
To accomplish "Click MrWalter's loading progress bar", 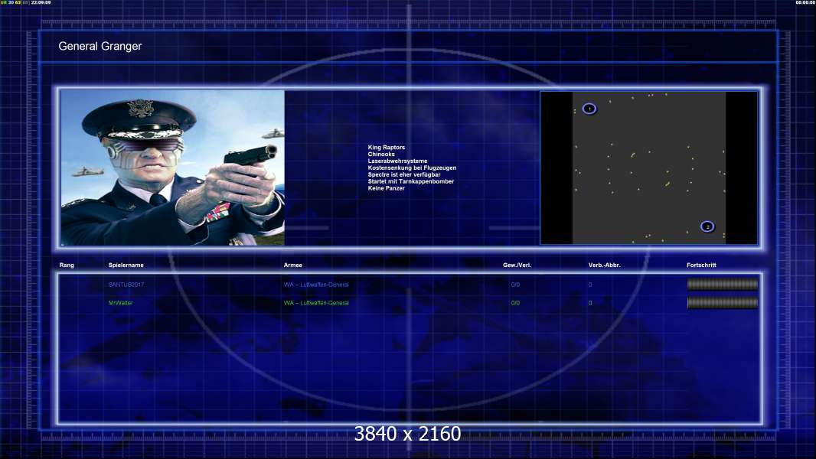I will tap(723, 302).
